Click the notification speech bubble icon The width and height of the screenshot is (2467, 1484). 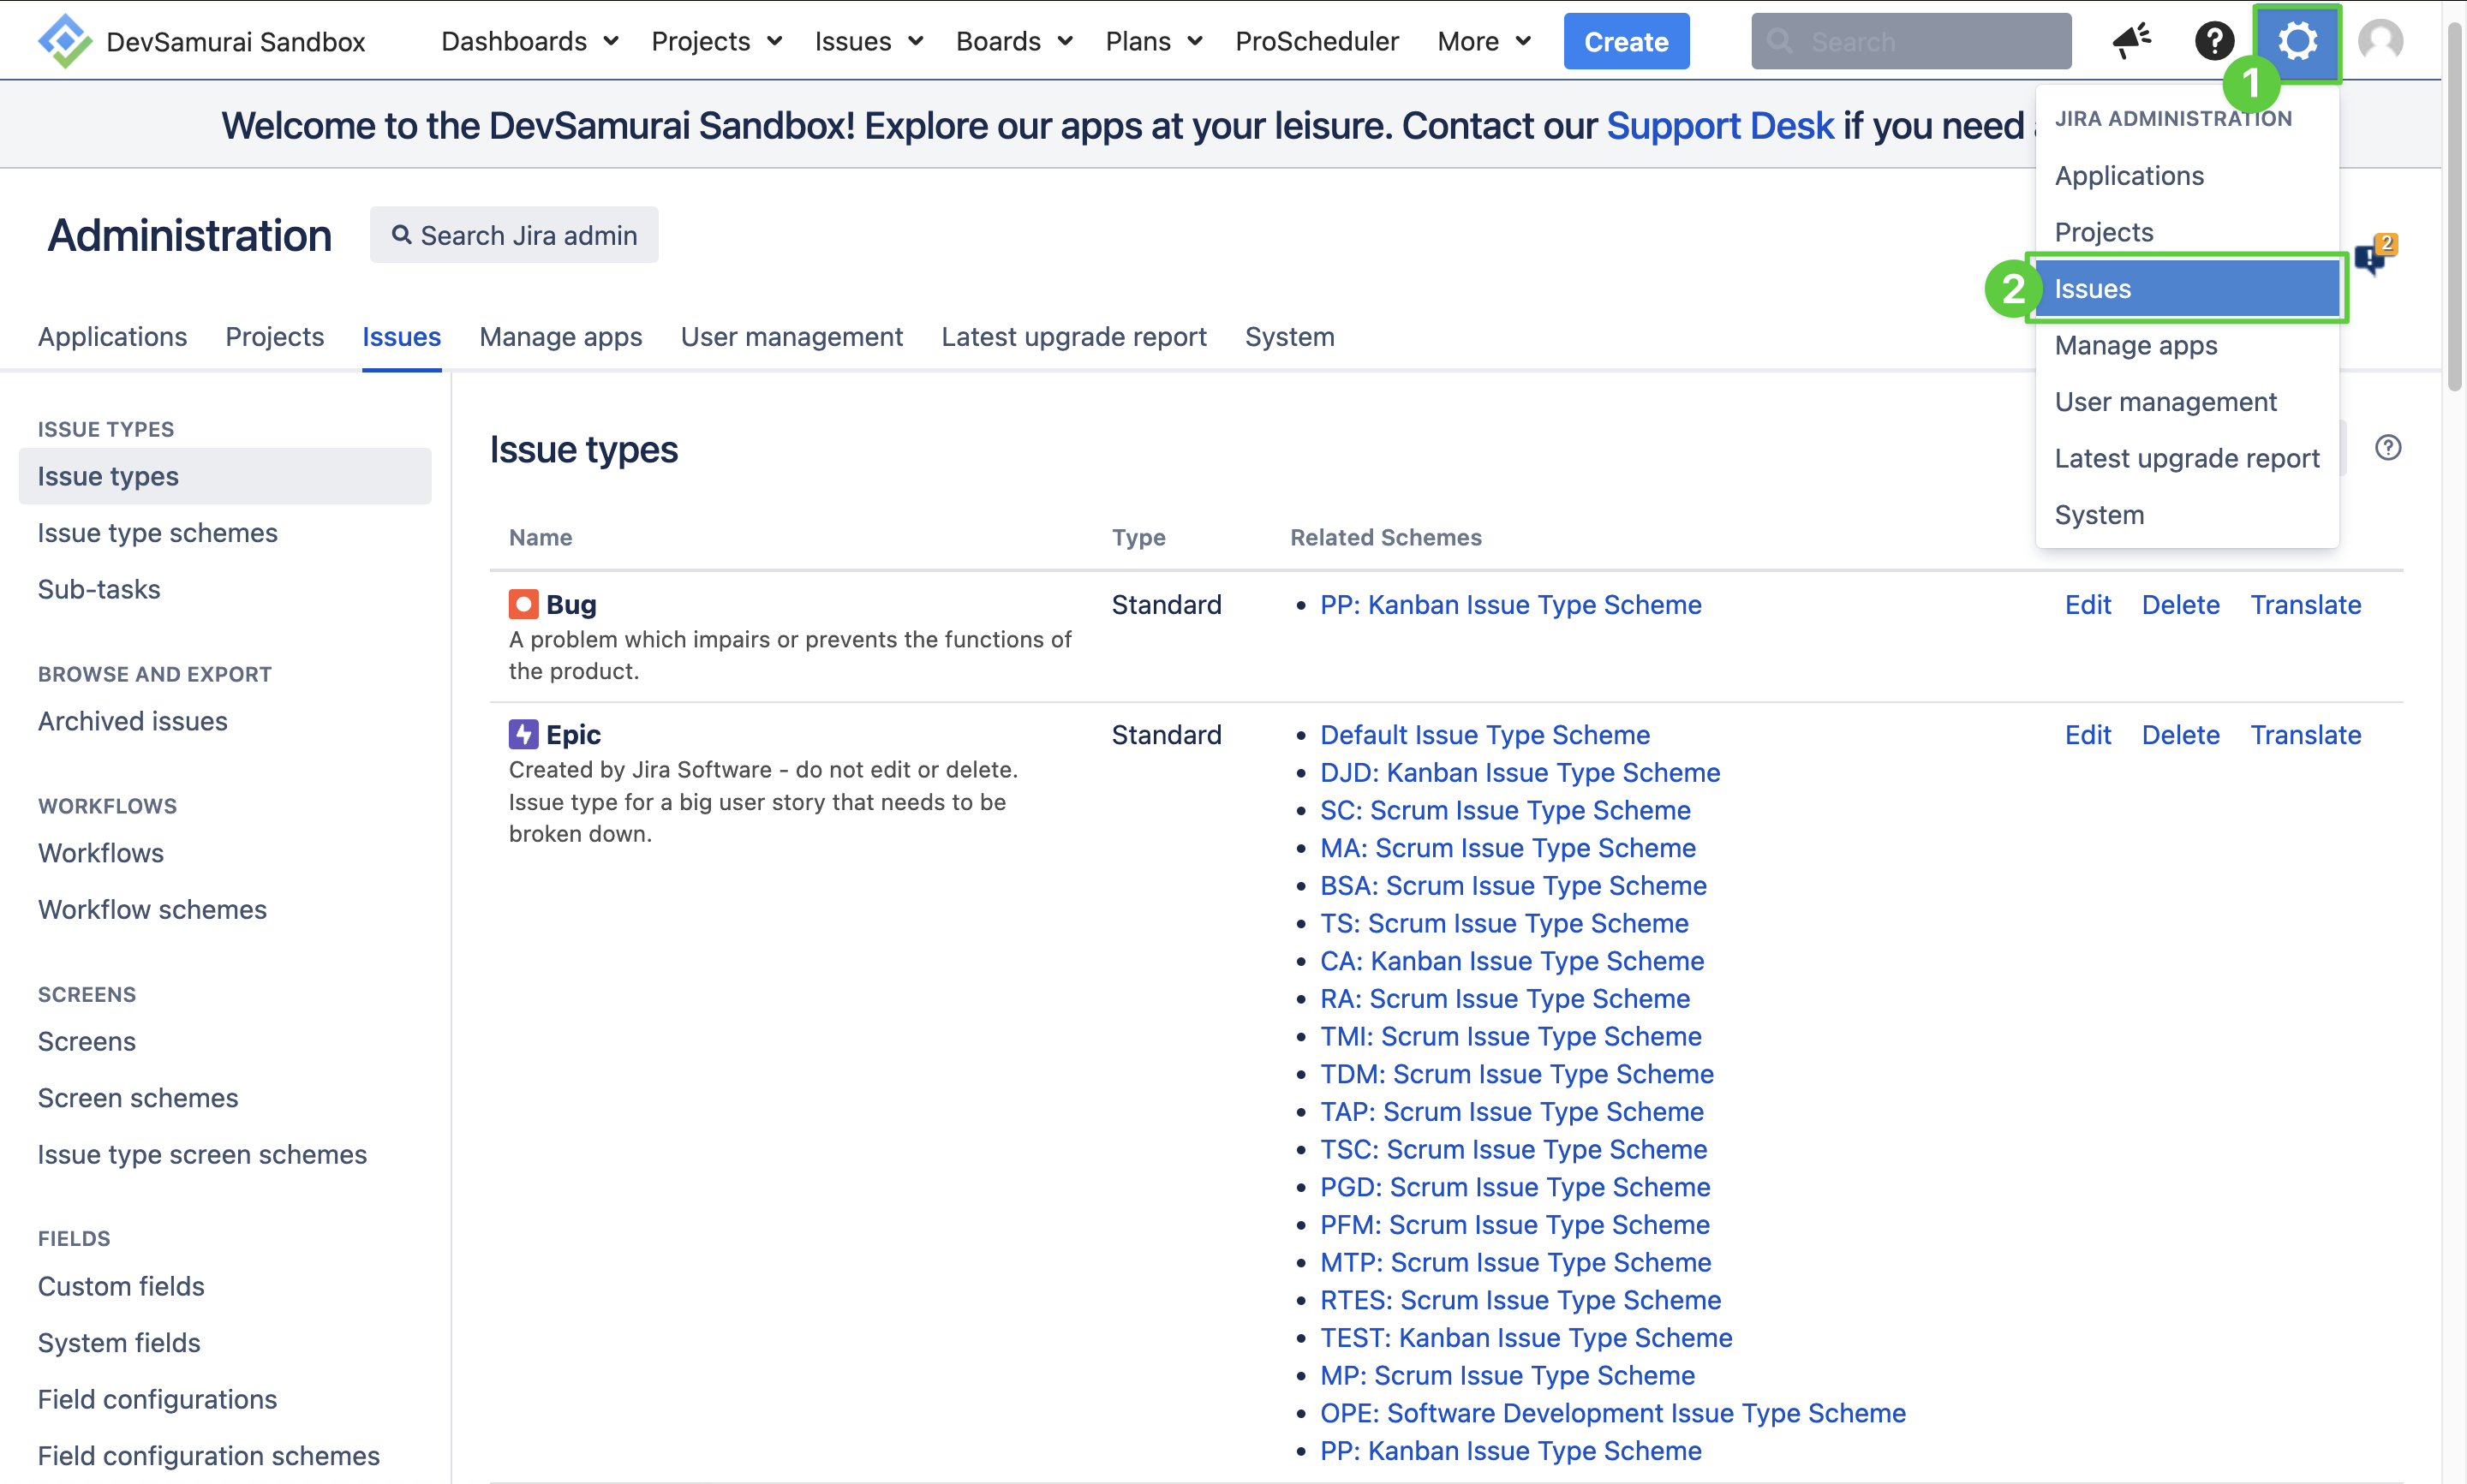pos(2371,258)
